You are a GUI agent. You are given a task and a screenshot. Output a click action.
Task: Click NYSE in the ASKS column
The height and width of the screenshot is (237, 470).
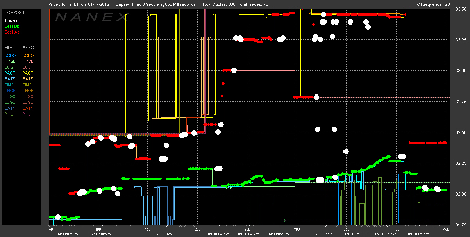tap(28, 61)
